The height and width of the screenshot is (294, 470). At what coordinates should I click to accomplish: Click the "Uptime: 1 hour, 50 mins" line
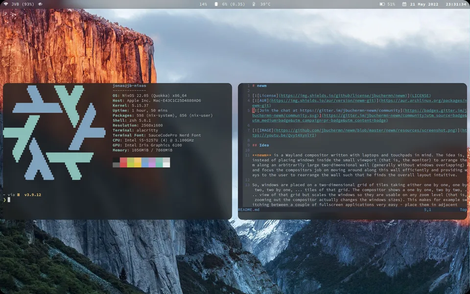point(140,110)
